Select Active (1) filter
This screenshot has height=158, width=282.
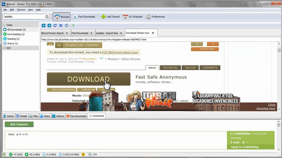click(12, 44)
